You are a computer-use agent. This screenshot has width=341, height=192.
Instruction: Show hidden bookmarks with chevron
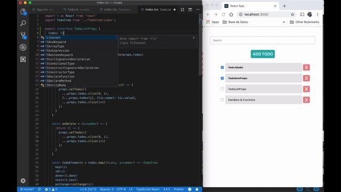(x=283, y=22)
